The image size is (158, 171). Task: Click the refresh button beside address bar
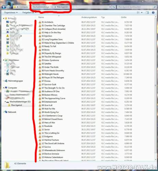(114, 7)
